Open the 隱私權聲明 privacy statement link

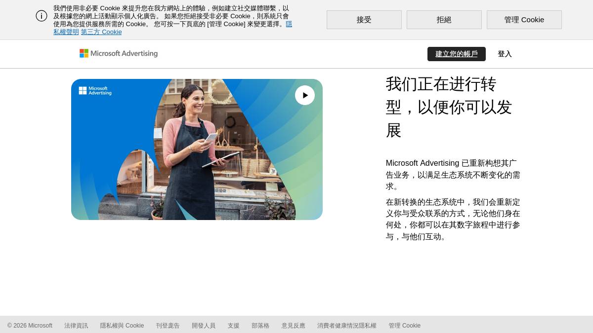click(66, 32)
